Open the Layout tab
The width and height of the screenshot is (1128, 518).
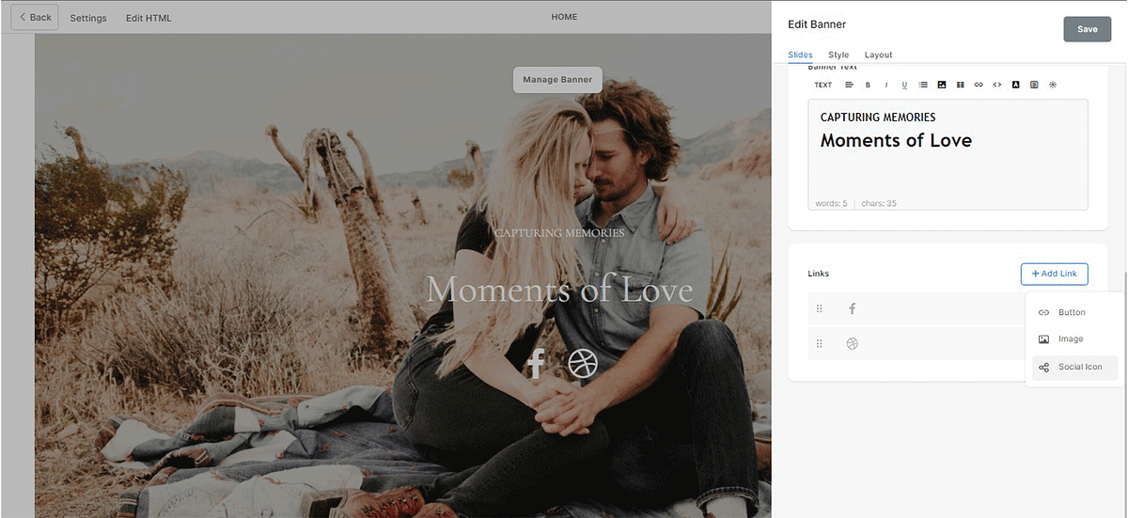coord(878,55)
